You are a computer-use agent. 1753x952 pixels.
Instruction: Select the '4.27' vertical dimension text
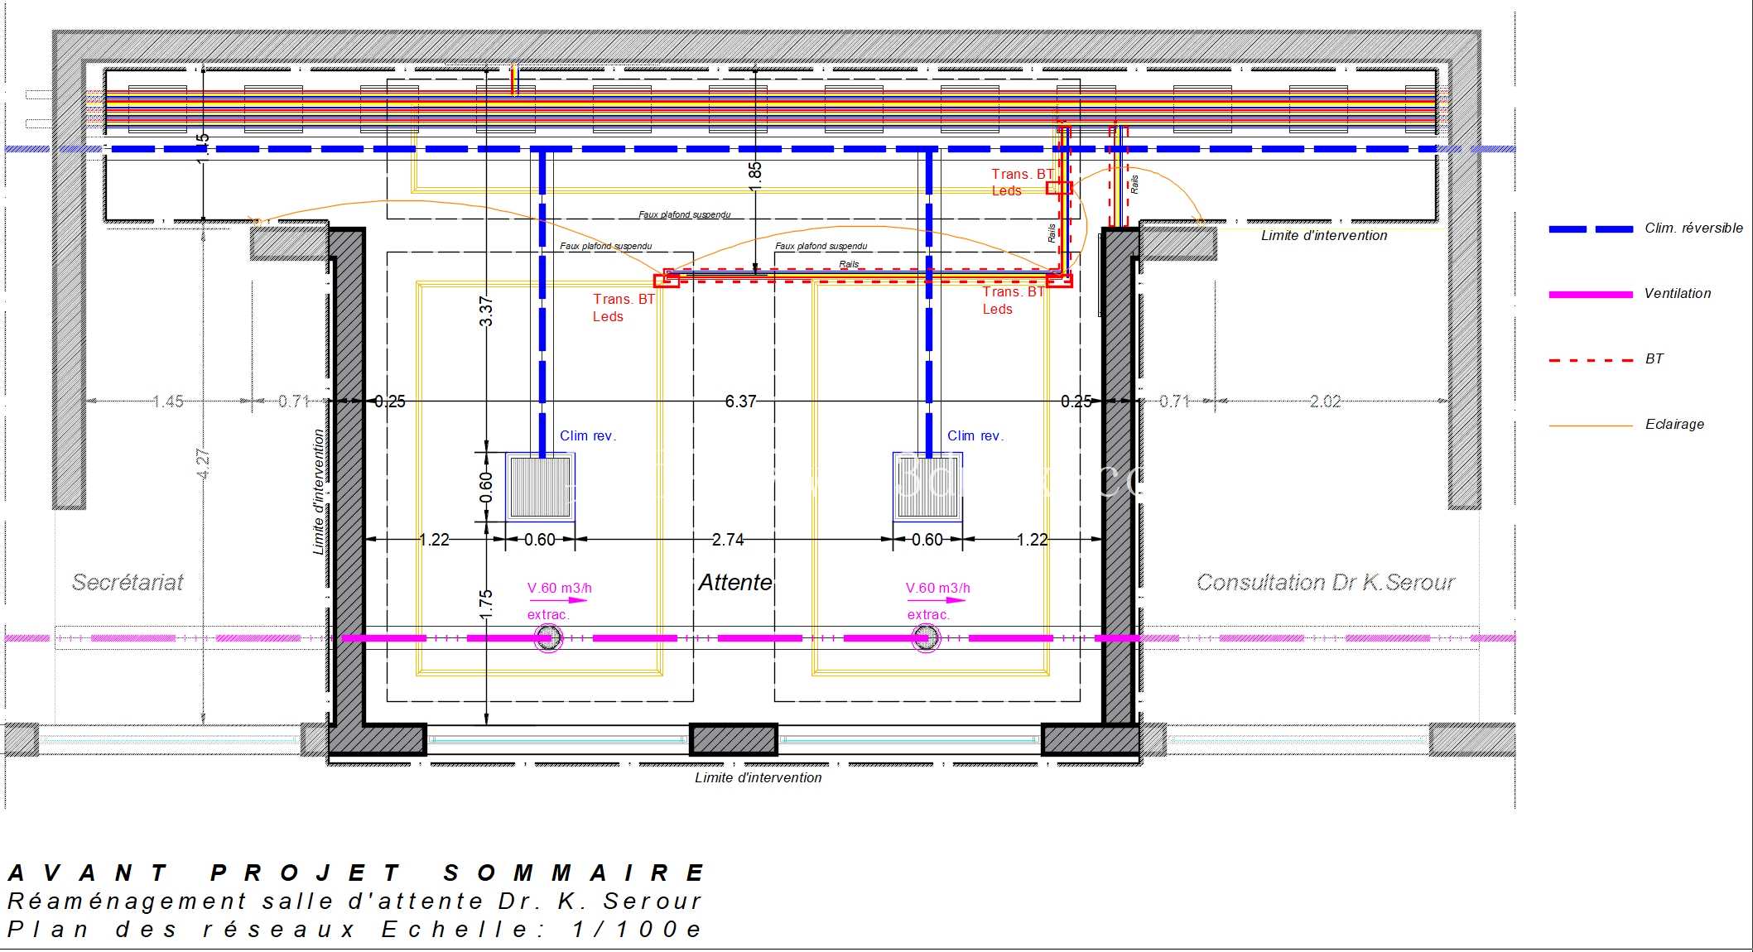pyautogui.click(x=203, y=464)
